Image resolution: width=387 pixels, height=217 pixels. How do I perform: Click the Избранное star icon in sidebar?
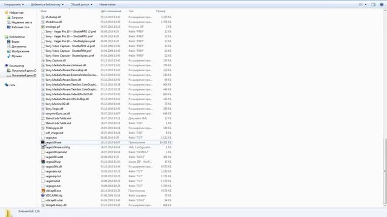(7, 12)
